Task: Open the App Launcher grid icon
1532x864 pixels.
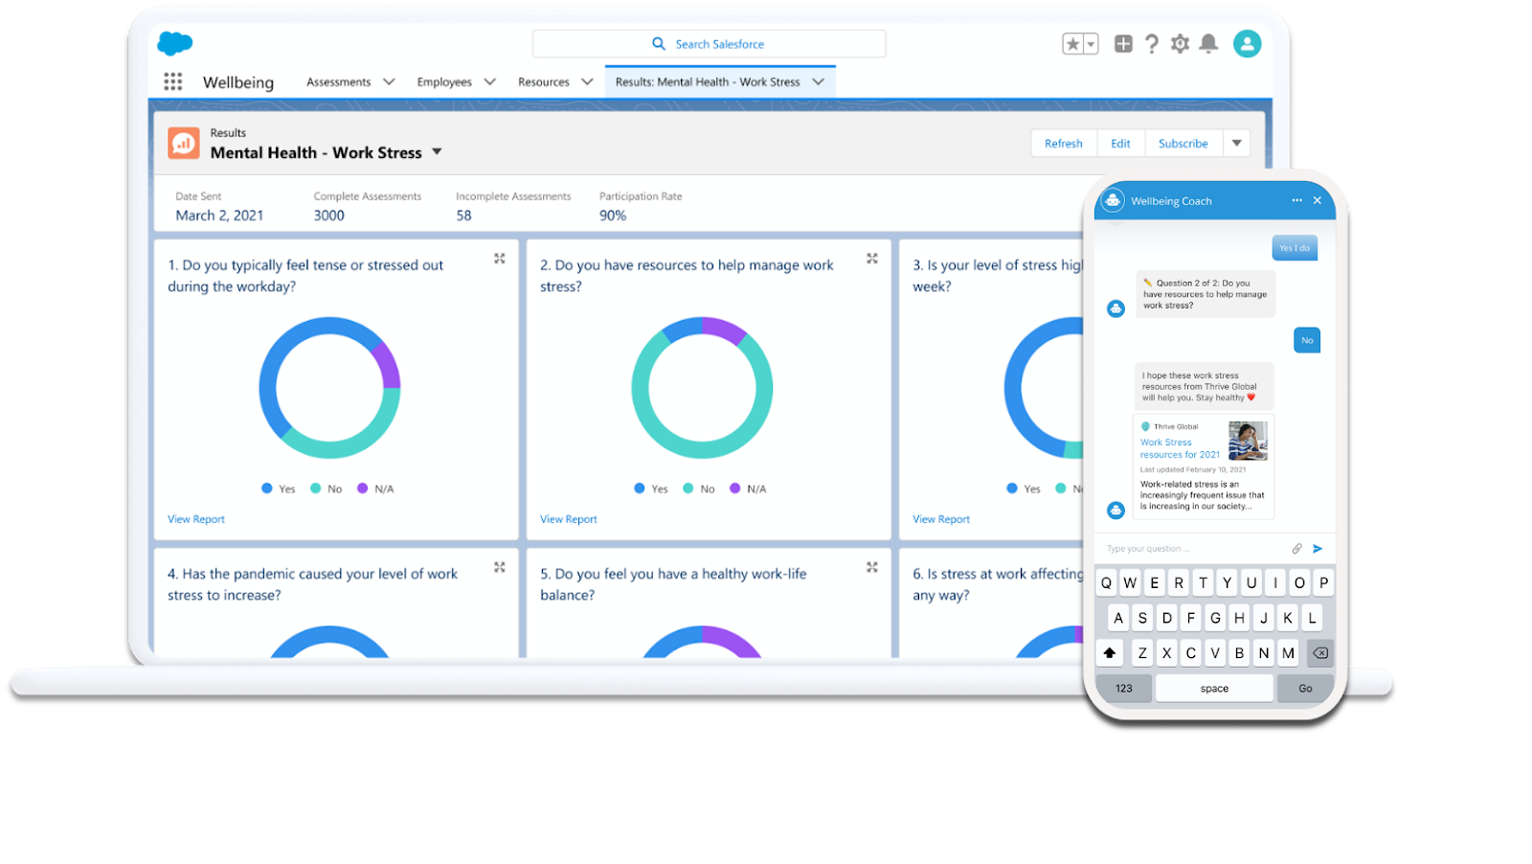Action: (x=173, y=81)
